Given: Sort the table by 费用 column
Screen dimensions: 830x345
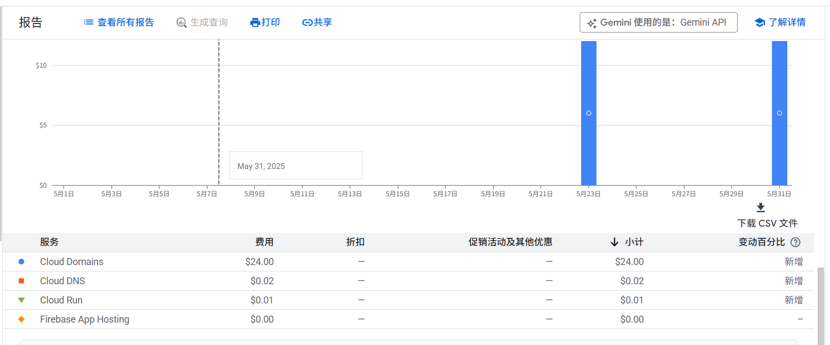Looking at the screenshot, I should (x=264, y=242).
